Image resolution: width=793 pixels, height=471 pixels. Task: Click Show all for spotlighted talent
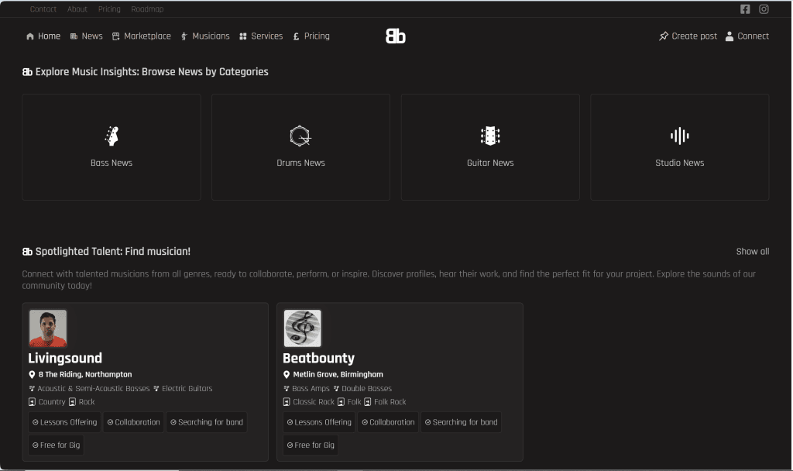[x=752, y=252]
